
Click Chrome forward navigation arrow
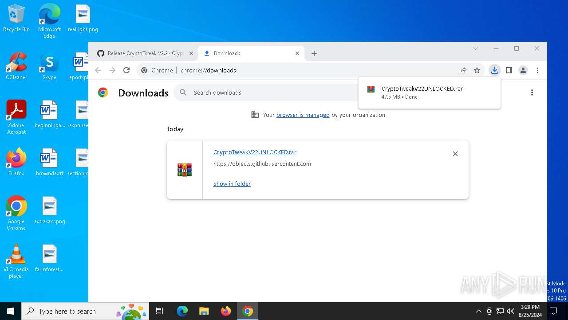(112, 70)
